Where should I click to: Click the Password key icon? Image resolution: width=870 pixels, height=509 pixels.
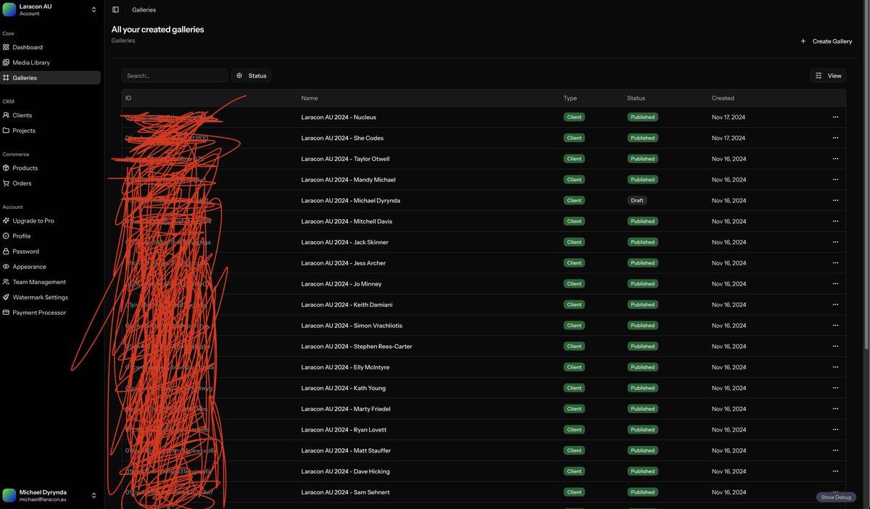6,251
